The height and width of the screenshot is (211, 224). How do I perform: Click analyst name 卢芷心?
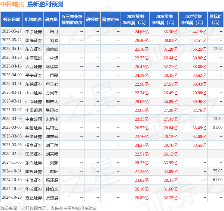click(x=52, y=84)
